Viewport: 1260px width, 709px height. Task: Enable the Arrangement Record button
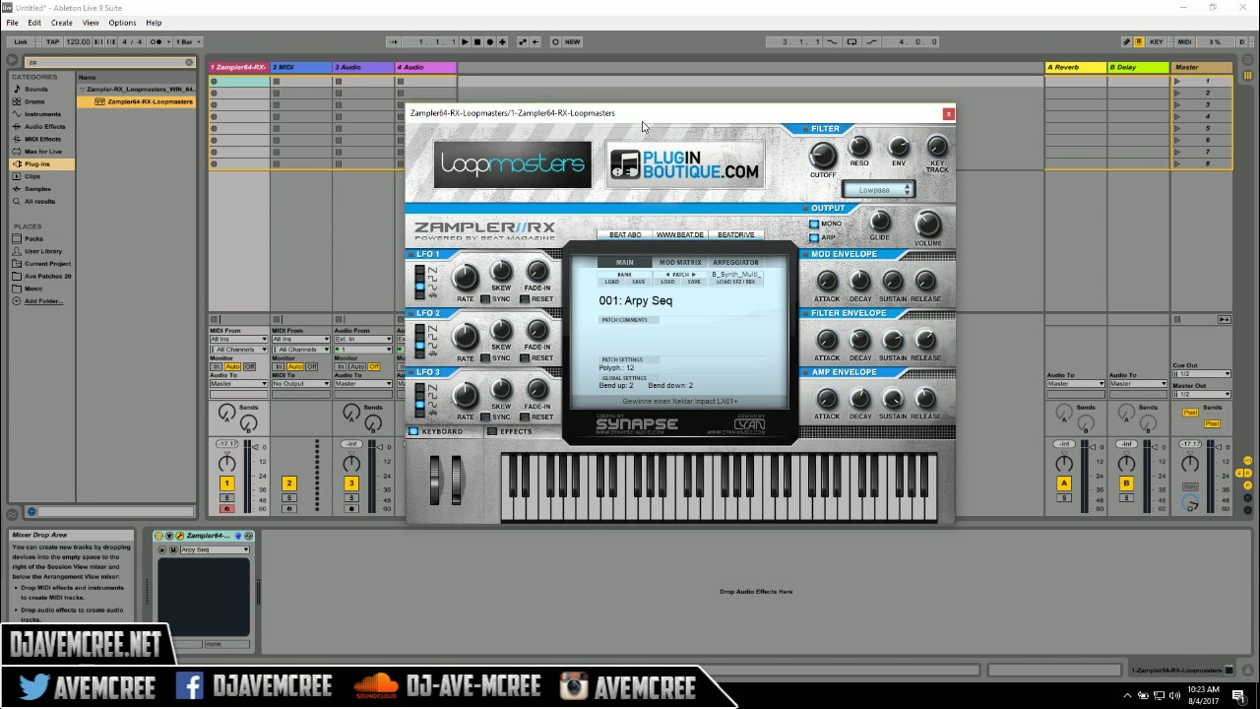point(490,42)
